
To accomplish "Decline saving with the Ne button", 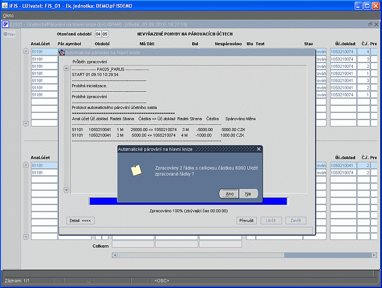I will click(x=248, y=194).
